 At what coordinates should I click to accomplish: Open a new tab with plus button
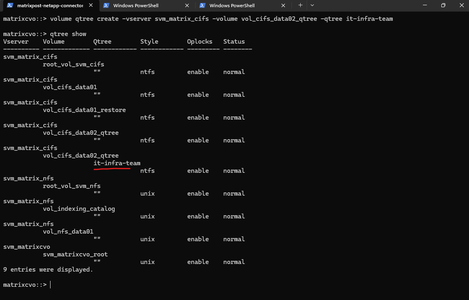click(x=300, y=5)
